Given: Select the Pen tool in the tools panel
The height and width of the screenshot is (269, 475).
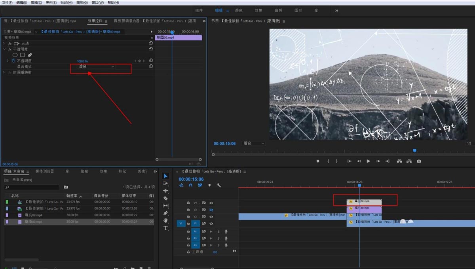Looking at the screenshot, I should (x=165, y=213).
